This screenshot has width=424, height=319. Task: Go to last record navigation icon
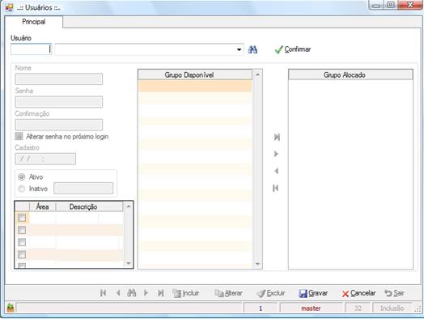pos(161,293)
